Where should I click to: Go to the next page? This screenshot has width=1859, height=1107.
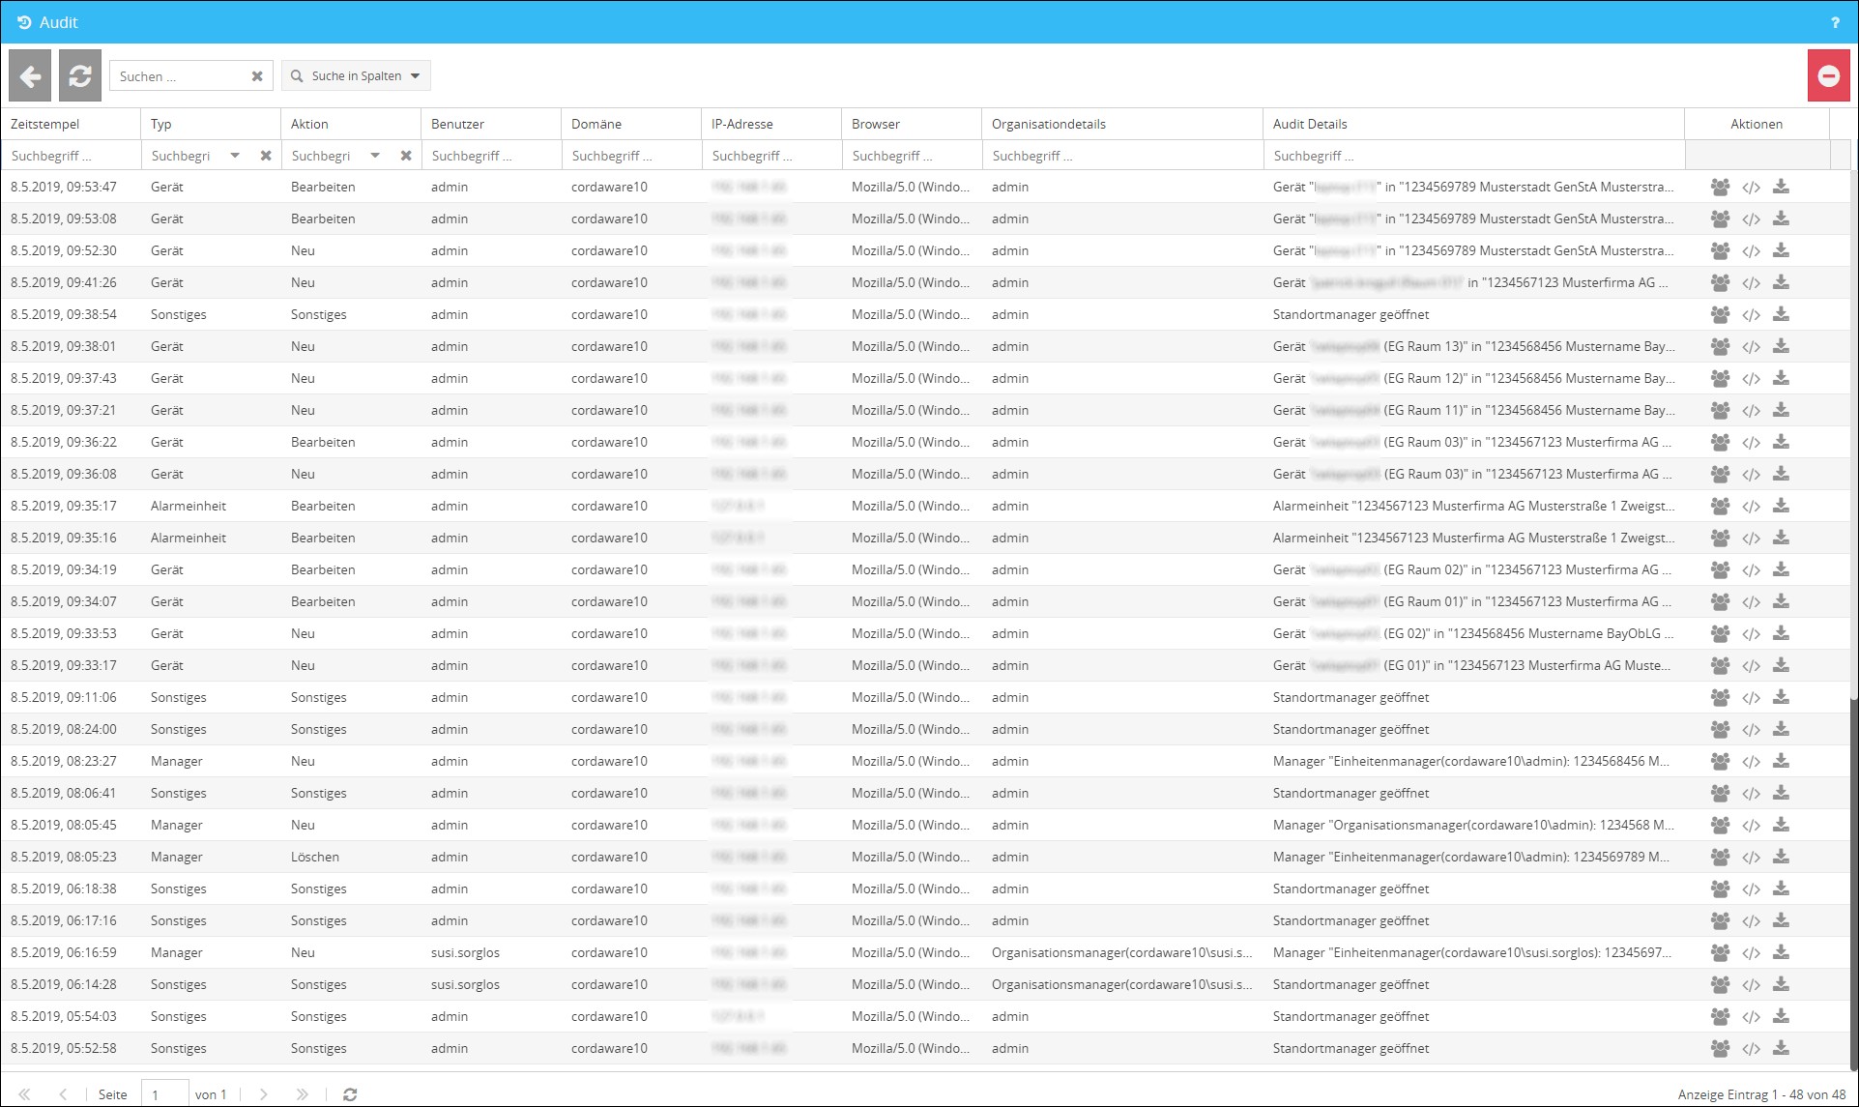(x=263, y=1094)
